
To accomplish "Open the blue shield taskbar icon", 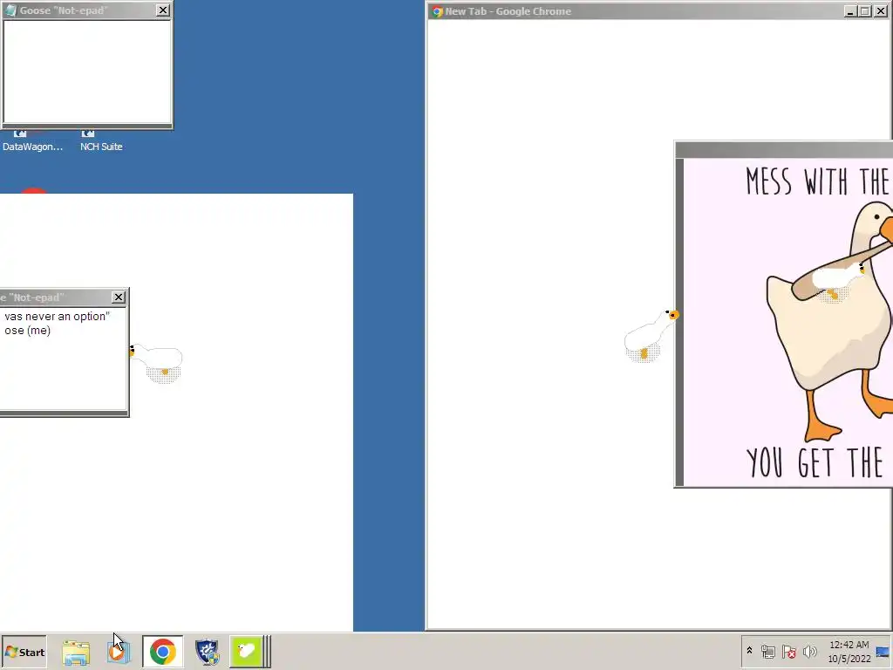I will [207, 652].
